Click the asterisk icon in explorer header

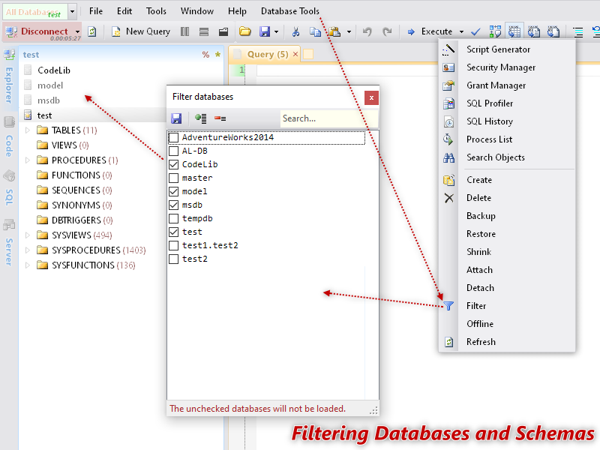pos(217,54)
